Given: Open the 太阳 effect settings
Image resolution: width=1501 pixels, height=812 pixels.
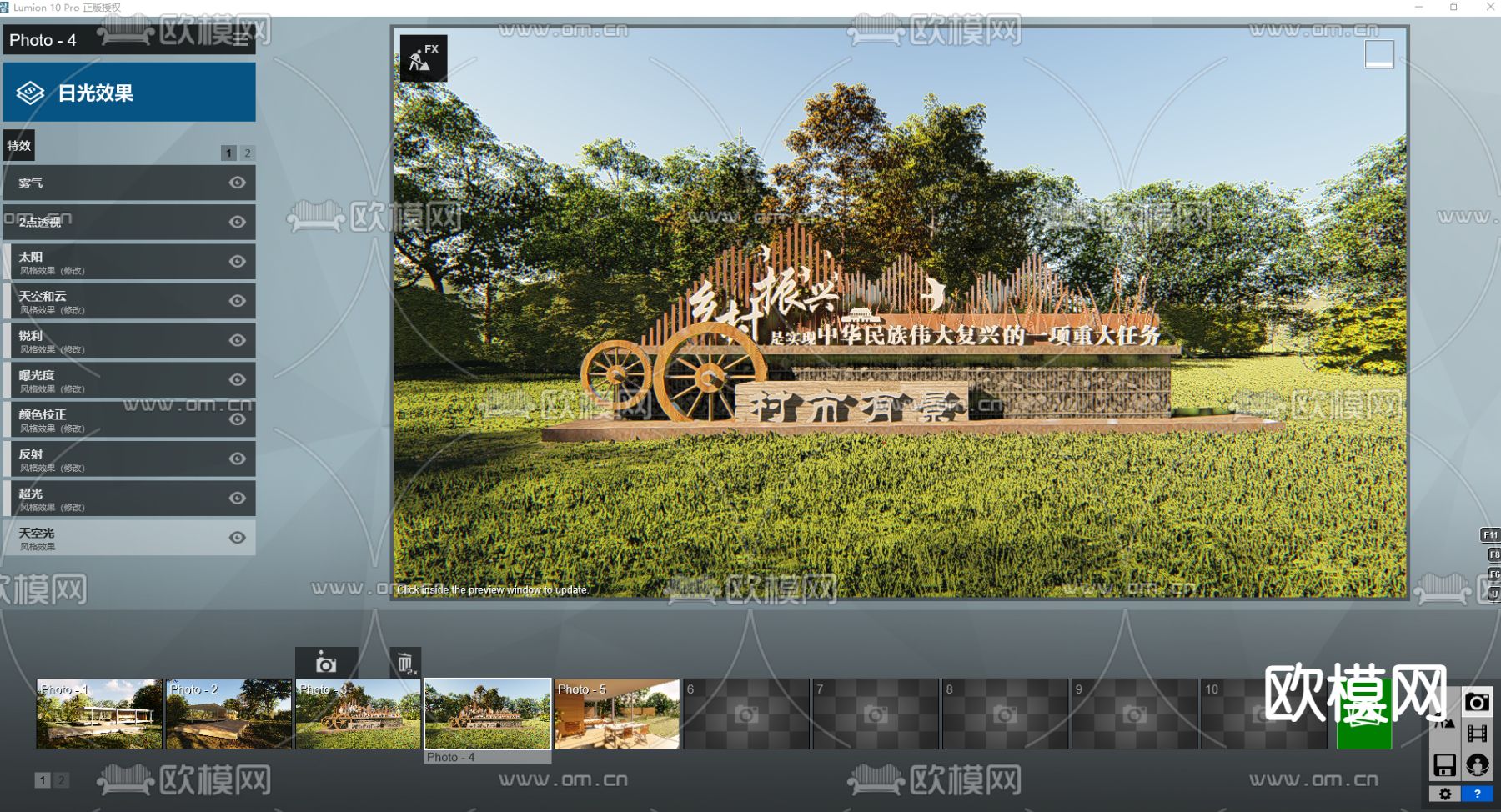Looking at the screenshot, I should click(129, 261).
